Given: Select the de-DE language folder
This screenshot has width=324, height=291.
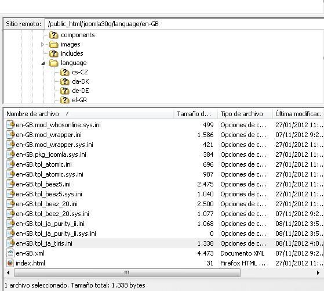Looking at the screenshot, I should 81,91.
